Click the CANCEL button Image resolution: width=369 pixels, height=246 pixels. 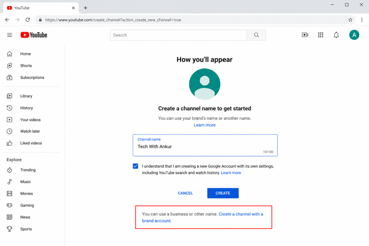tap(185, 193)
